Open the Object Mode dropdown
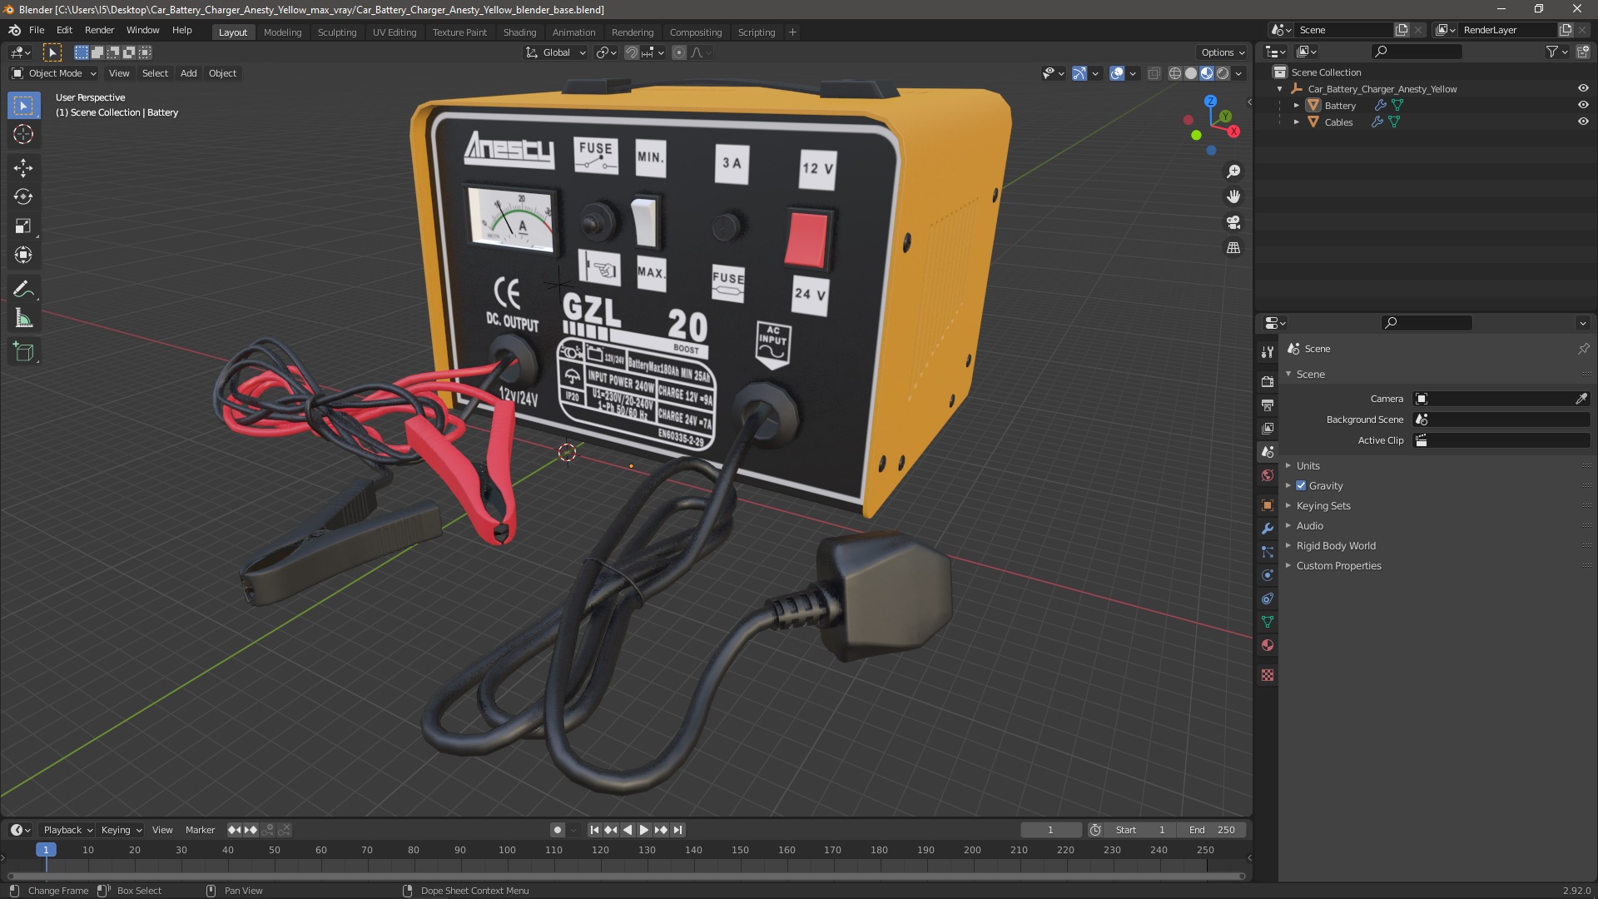 (x=54, y=73)
